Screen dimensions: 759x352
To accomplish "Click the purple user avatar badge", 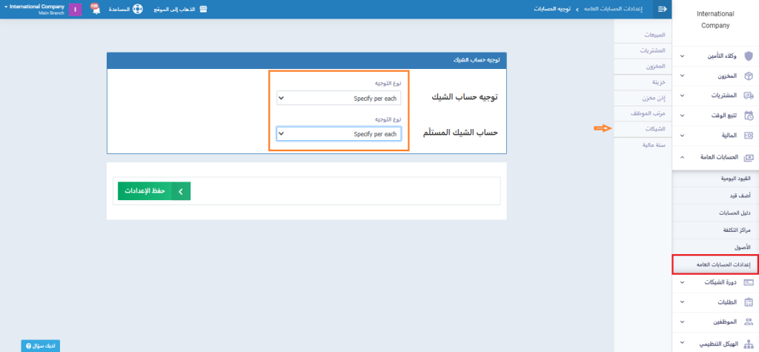I will [75, 9].
